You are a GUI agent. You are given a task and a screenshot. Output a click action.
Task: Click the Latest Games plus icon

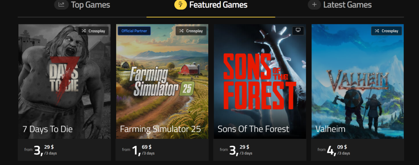click(314, 5)
